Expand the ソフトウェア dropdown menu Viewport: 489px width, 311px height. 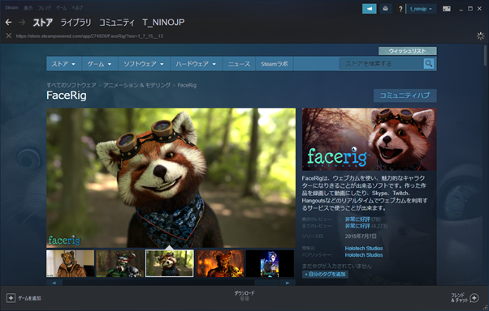pos(144,64)
